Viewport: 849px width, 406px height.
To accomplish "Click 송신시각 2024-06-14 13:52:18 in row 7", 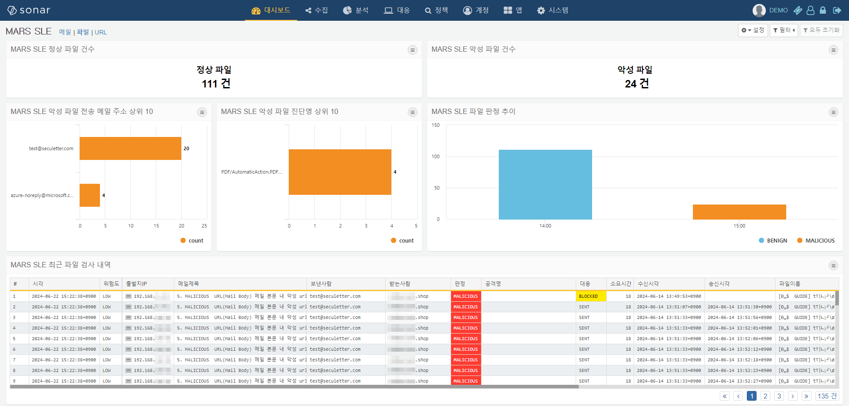I will coord(739,360).
